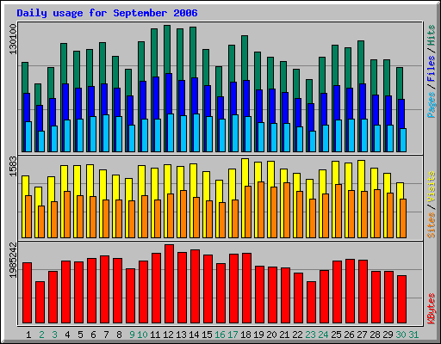Click day label 22 on the x-axis
441x344 pixels.
pos(297,335)
